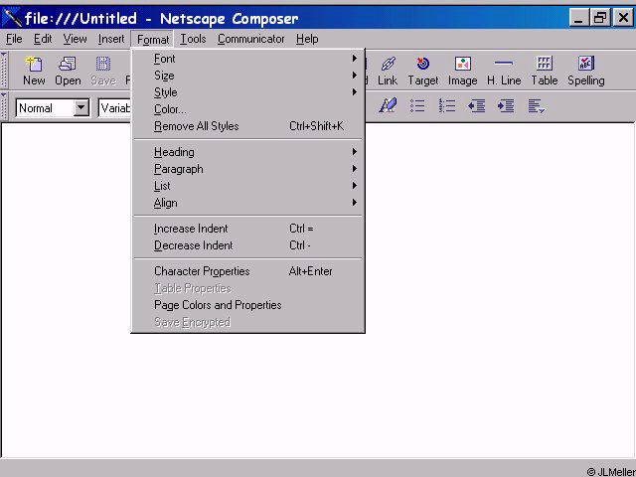Choose Increase Indent in Format menu

click(x=247, y=229)
